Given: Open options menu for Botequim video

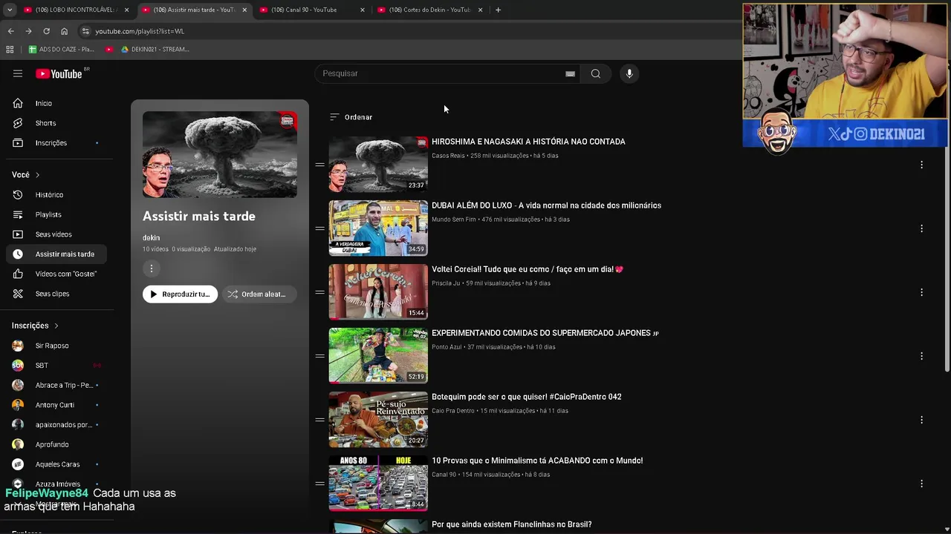Looking at the screenshot, I should (x=921, y=420).
